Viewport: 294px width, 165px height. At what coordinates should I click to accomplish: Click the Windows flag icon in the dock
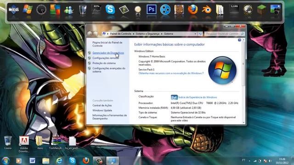(x=28, y=9)
